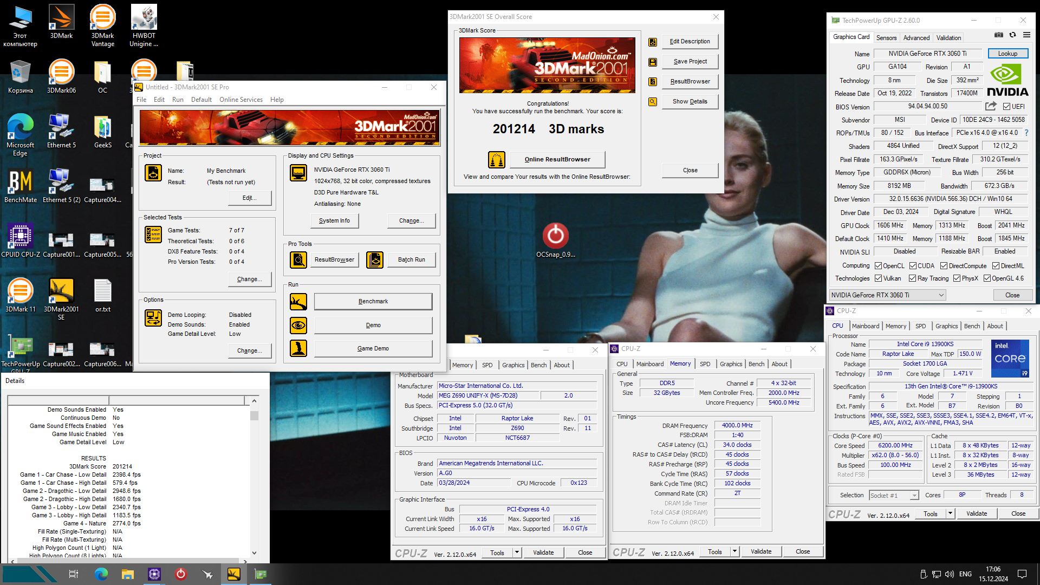The image size is (1040, 585).
Task: Click the BIOS export share icon in GPU-Z
Action: (x=991, y=106)
